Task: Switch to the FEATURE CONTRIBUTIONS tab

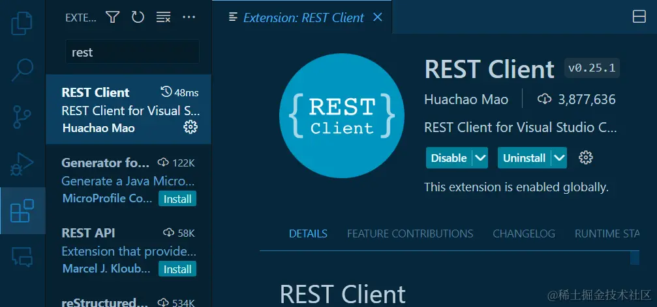Action: coord(410,234)
